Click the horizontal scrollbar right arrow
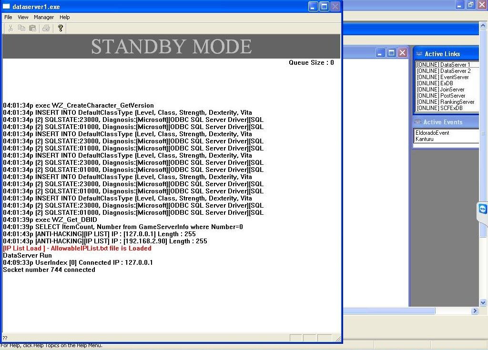The height and width of the screenshot is (350, 488). coord(475,311)
